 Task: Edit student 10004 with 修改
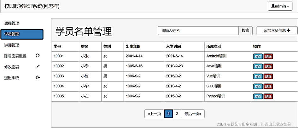pos(258,86)
